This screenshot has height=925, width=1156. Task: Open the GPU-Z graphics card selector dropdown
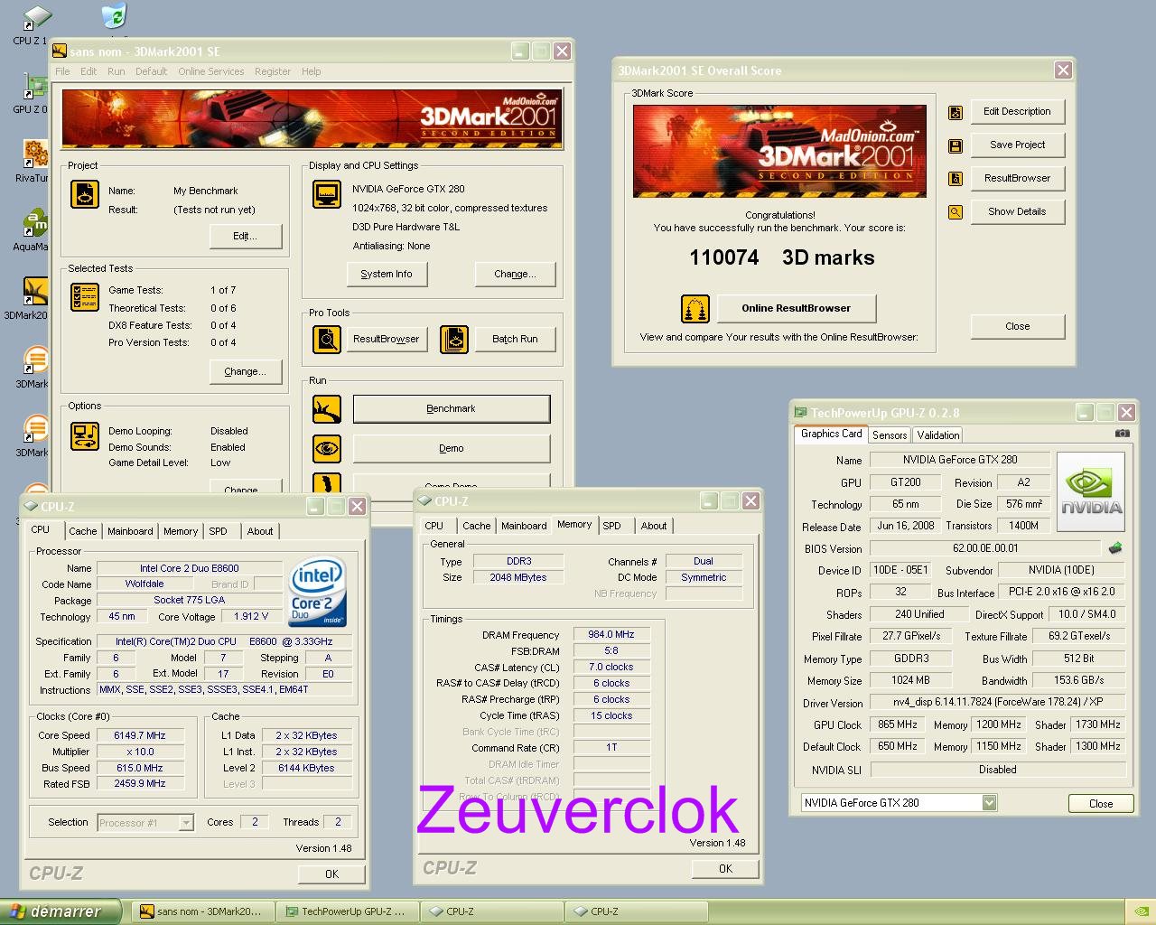[x=989, y=802]
